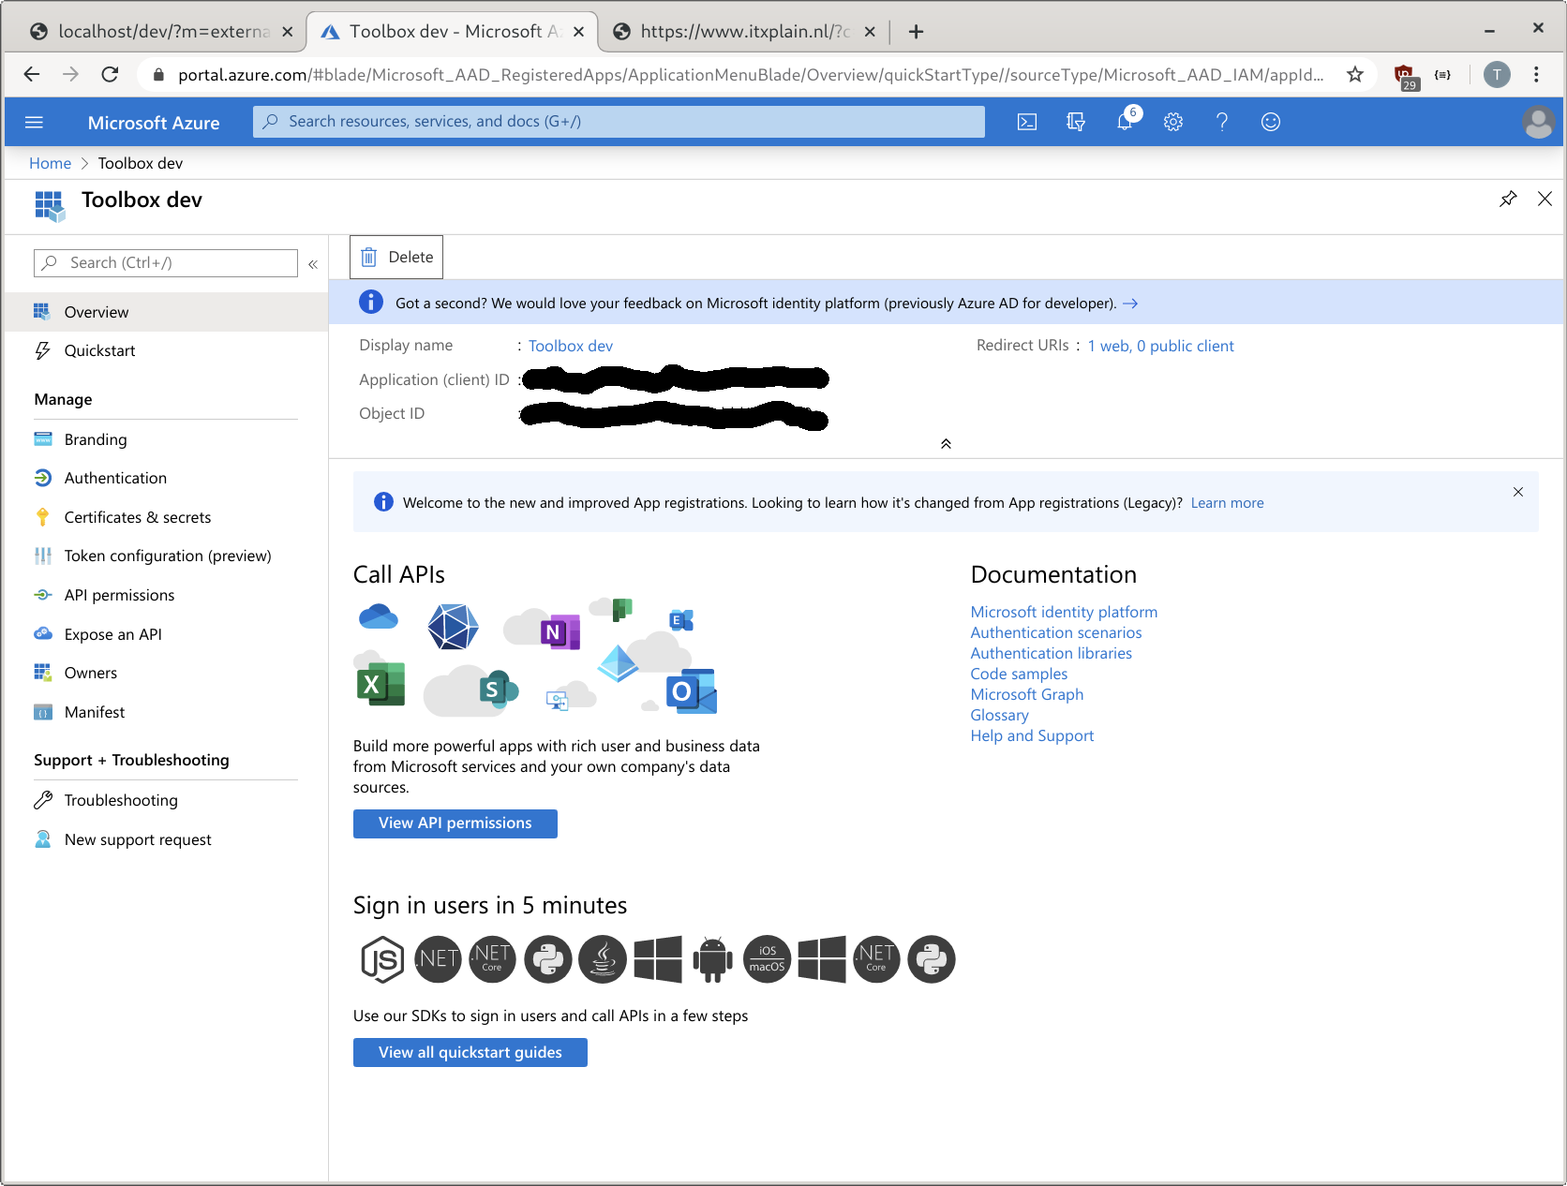Open Cloud Shell from the top bar
The height and width of the screenshot is (1186, 1567).
(1027, 122)
